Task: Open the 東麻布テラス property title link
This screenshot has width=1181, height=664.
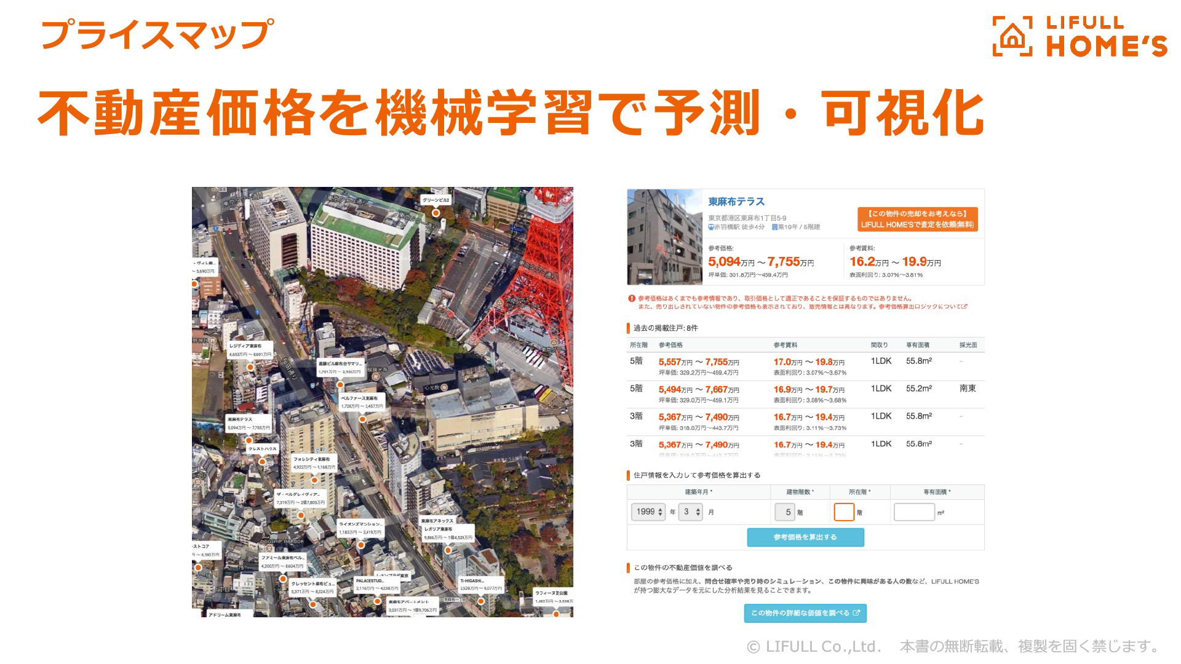Action: pyautogui.click(x=736, y=202)
